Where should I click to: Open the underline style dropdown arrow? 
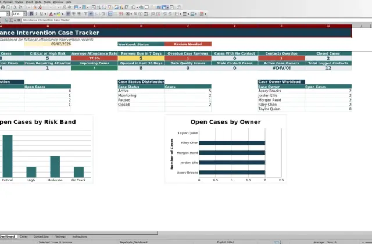tap(45, 14)
